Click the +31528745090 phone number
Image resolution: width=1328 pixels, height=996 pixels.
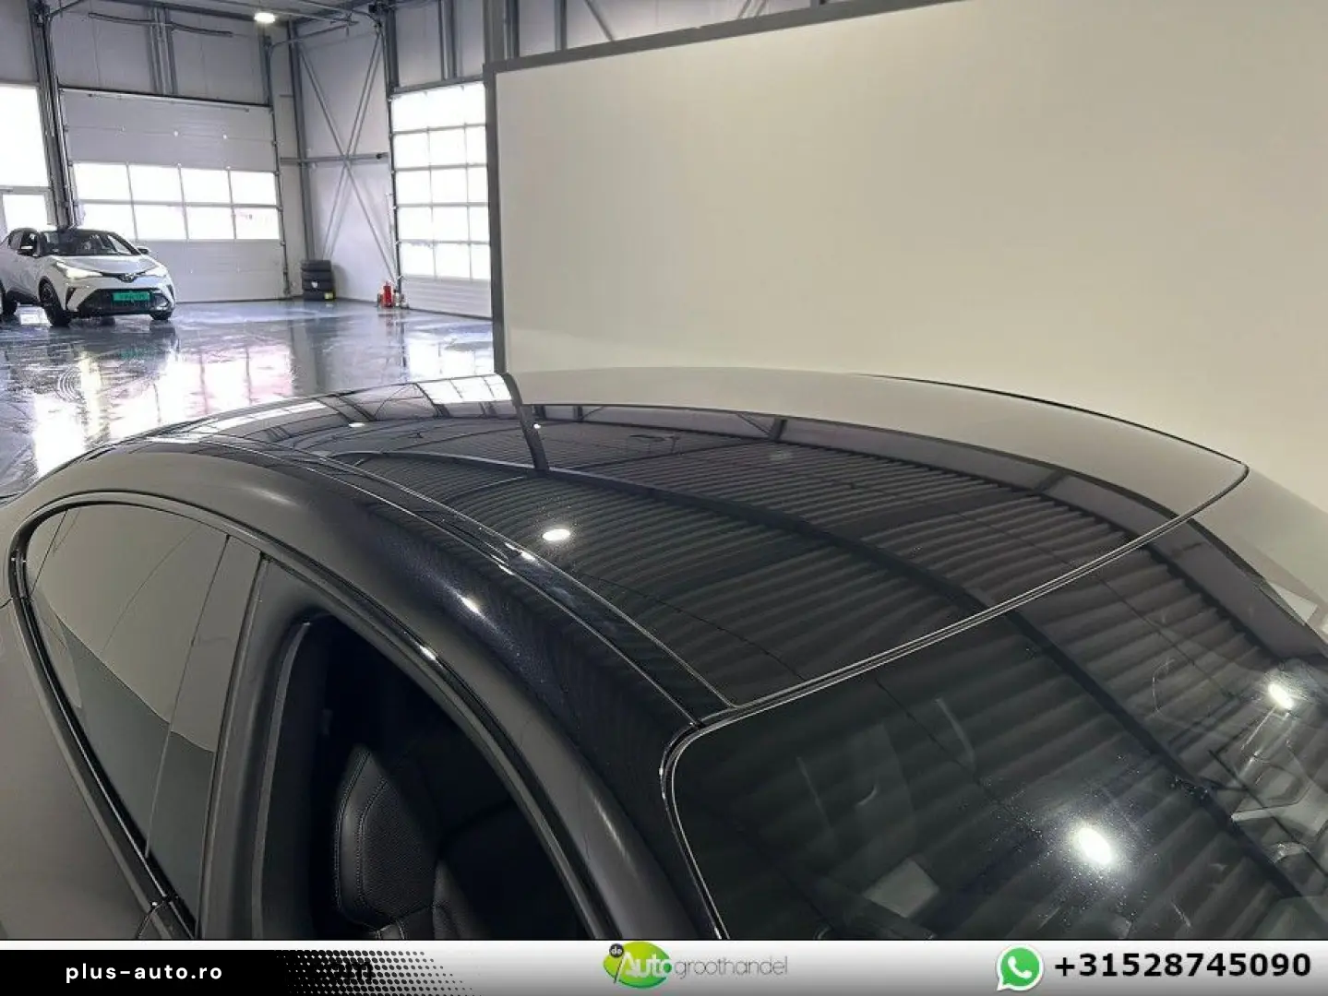click(1182, 967)
